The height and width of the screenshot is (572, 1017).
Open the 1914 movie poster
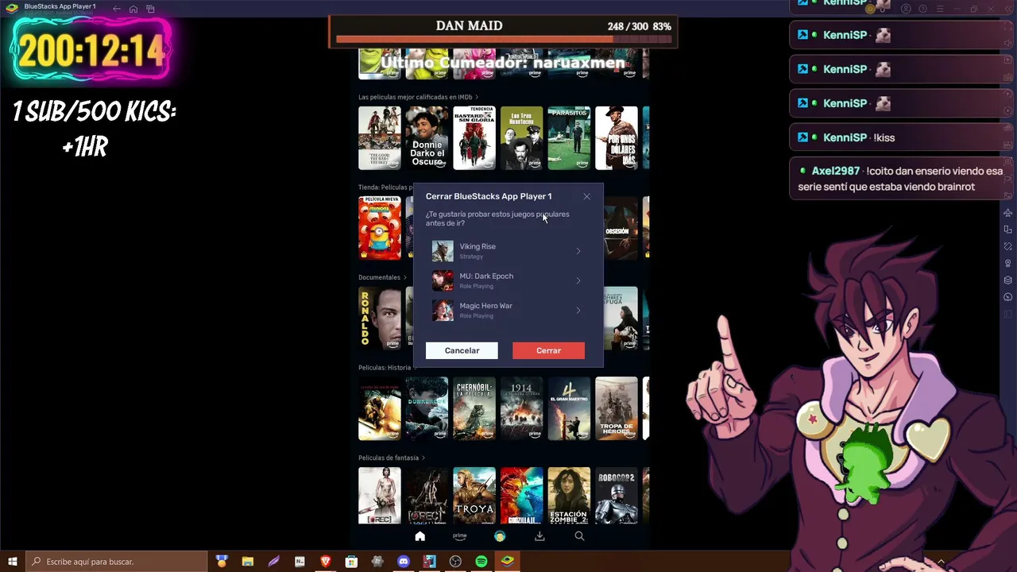522,408
